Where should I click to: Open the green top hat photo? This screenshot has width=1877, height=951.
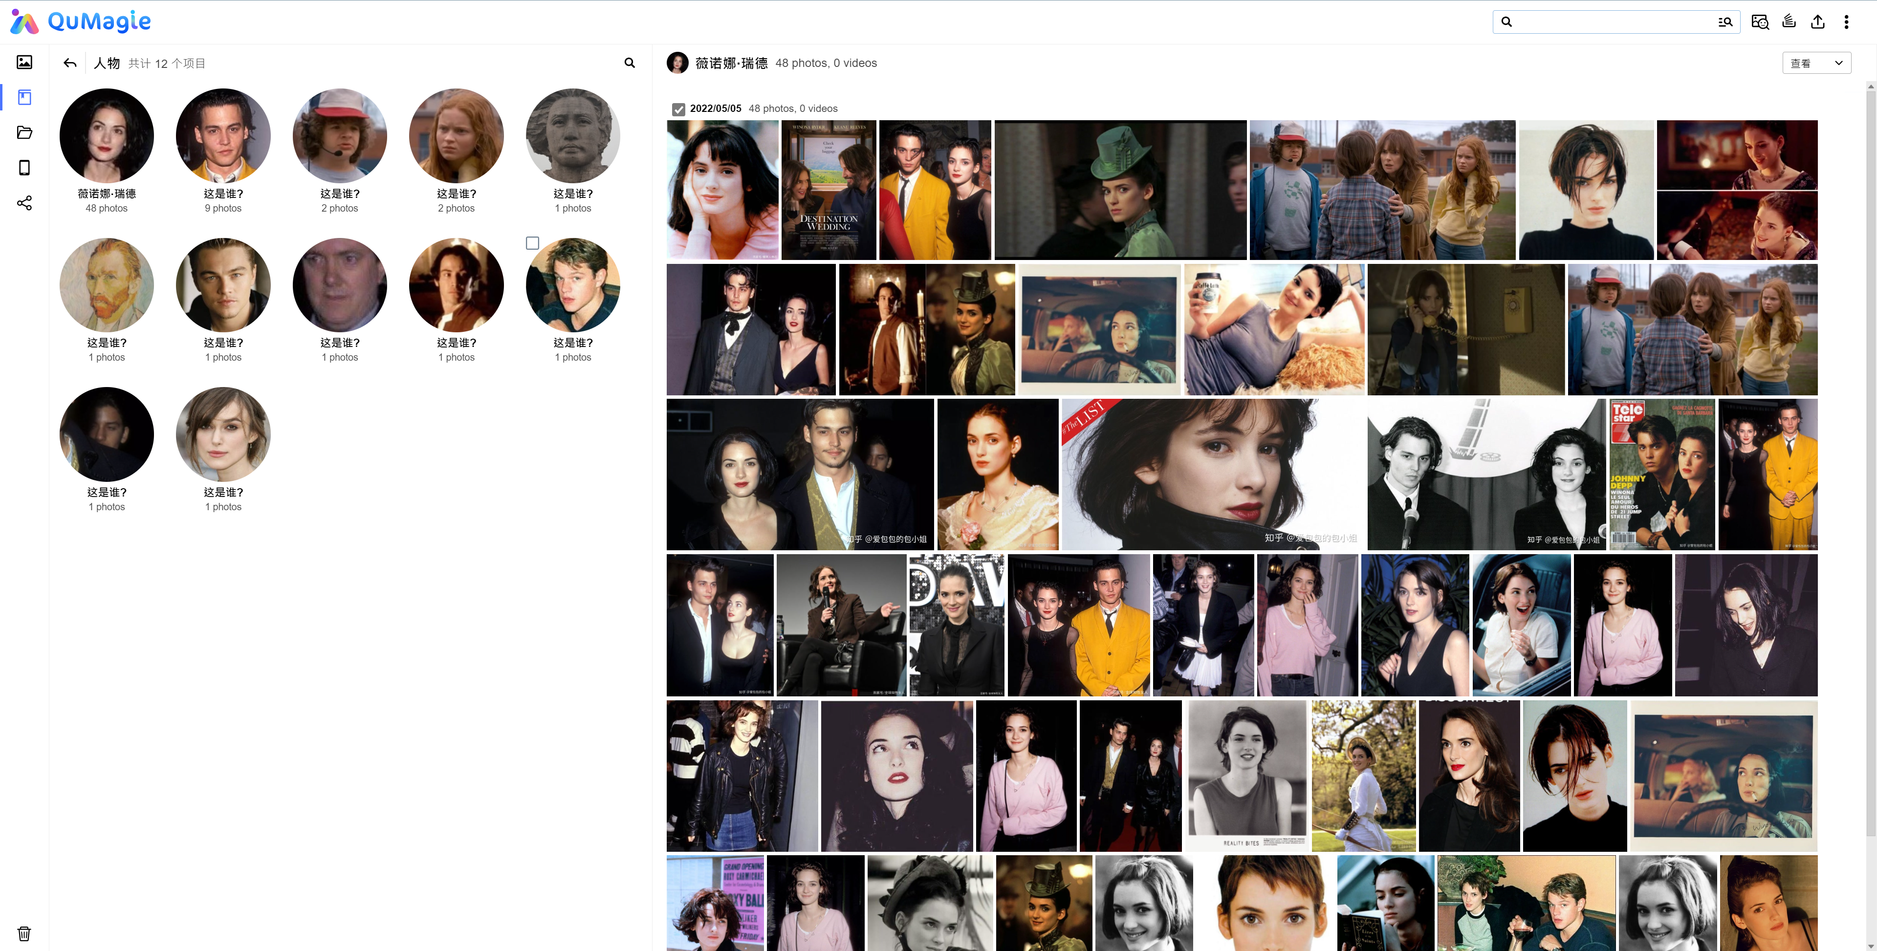pos(1121,190)
